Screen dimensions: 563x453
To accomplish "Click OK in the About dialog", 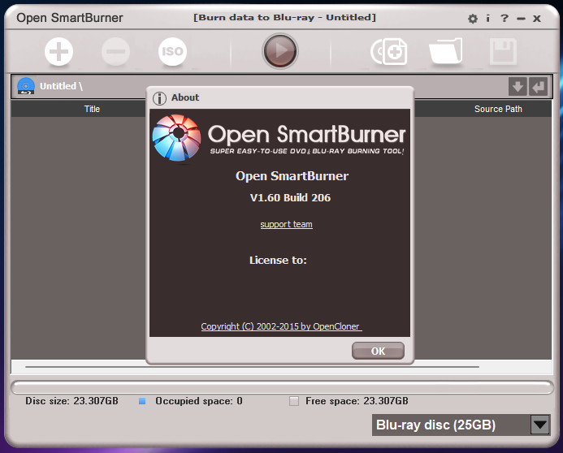I will pyautogui.click(x=378, y=351).
